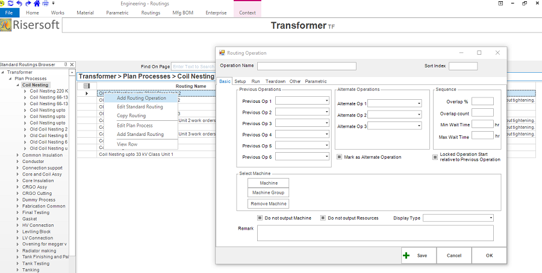Expand the Conductor tree node
542x273 pixels.
[x=17, y=162]
